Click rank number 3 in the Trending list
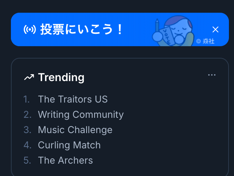The width and height of the screenshot is (234, 176). click(28, 130)
